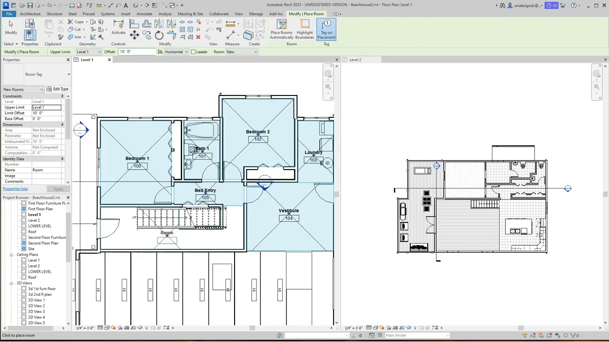This screenshot has height=342, width=609.
Task: Click Place Rooms Automatically
Action: [x=282, y=29]
